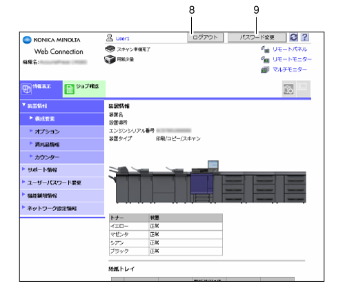Select the カウンター menu item

(x=62, y=158)
